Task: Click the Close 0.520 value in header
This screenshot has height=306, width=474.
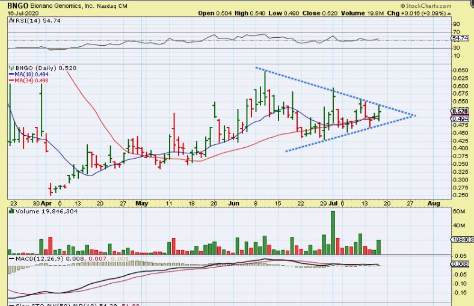Action: click(x=320, y=13)
